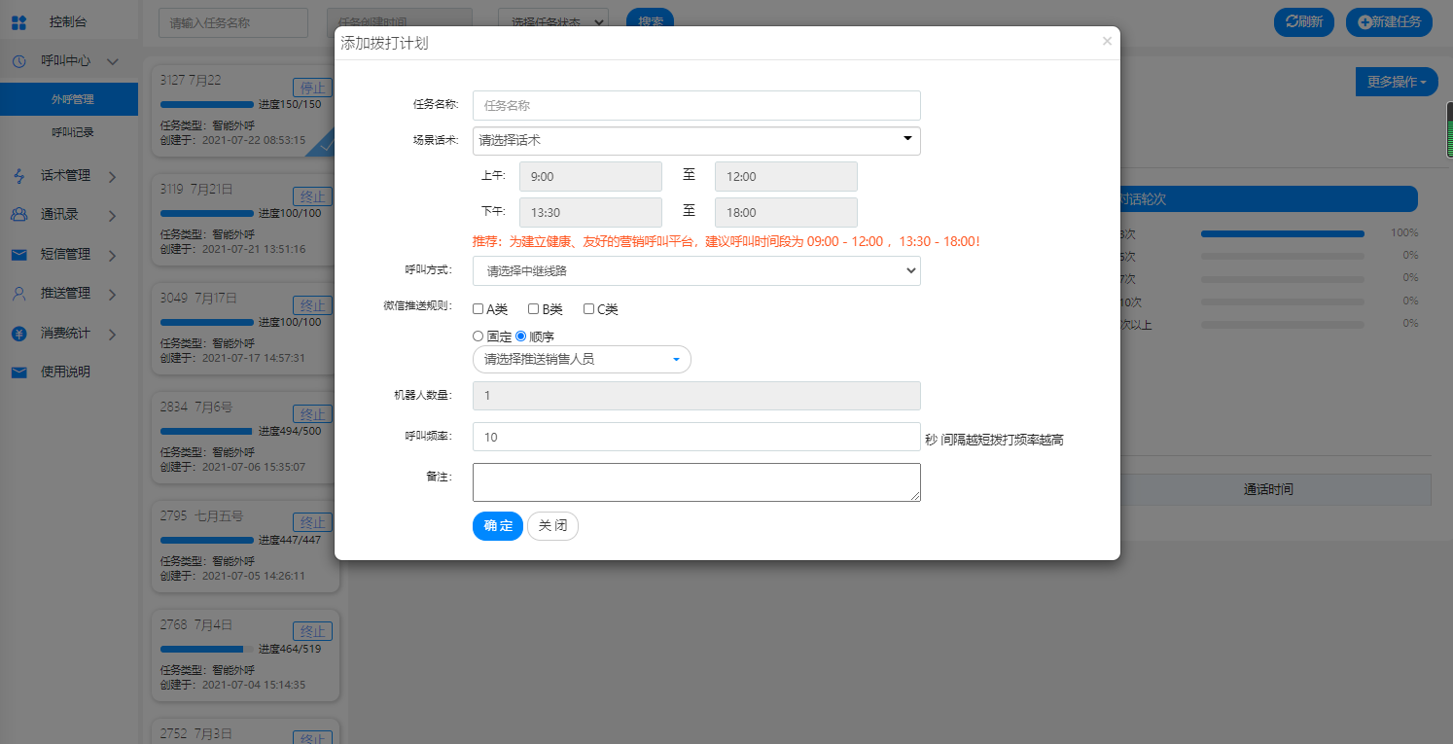
Task: Click the 通讯录 contacts icon
Action: (18, 215)
